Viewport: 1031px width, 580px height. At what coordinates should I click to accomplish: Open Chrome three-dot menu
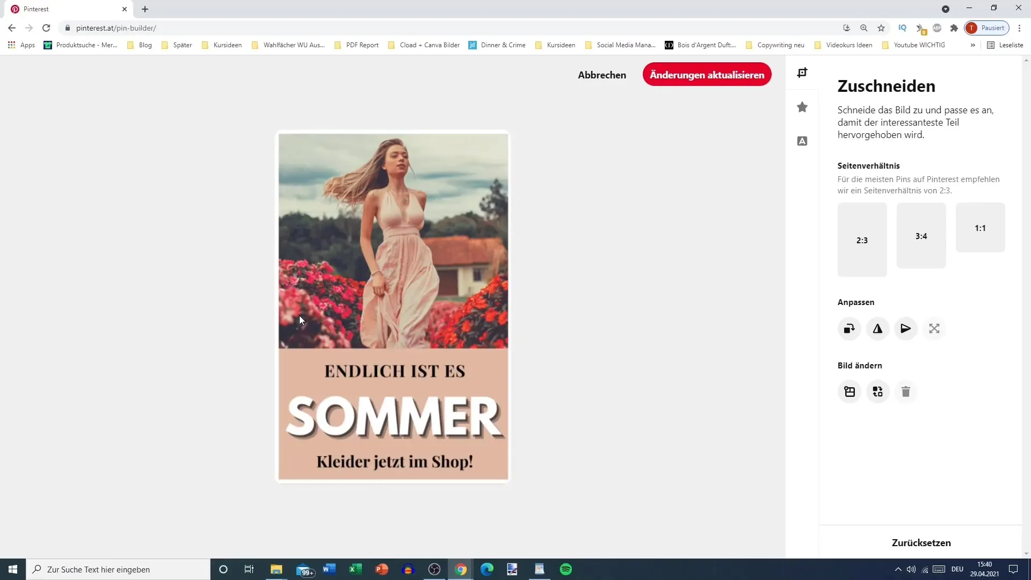point(1019,28)
